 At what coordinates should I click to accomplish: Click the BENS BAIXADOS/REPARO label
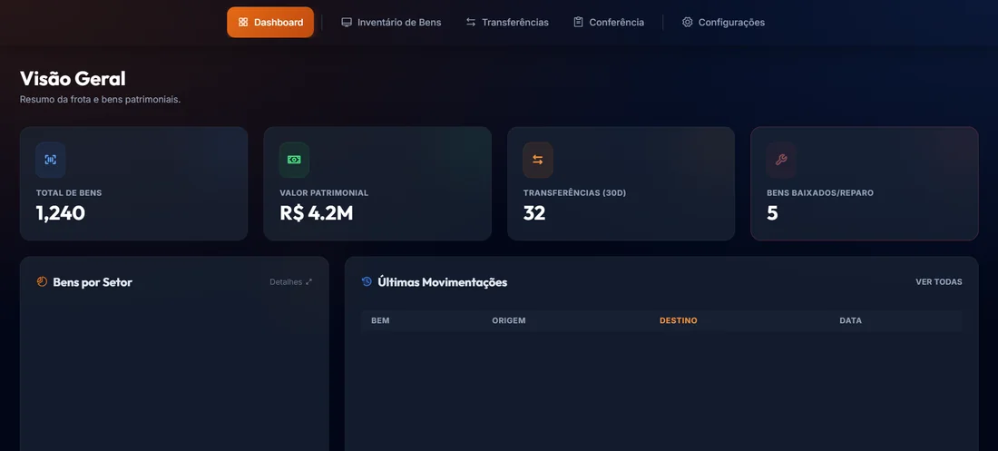820,193
